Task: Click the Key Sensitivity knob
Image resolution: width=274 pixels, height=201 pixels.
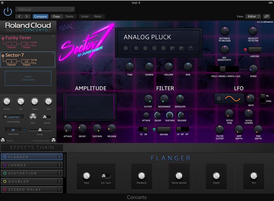Action: pos(225,49)
